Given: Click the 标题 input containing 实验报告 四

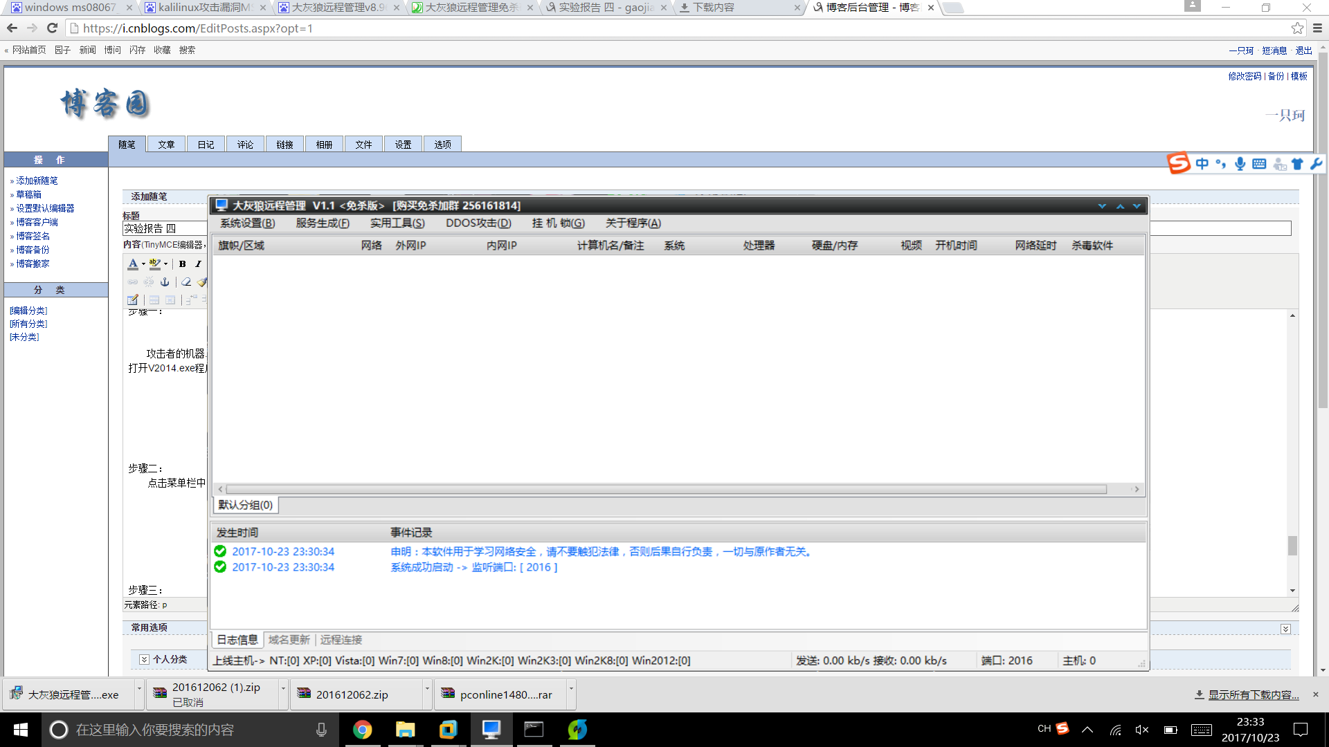Looking at the screenshot, I should pos(707,228).
